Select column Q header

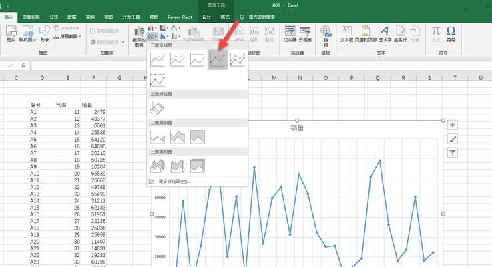(377, 78)
